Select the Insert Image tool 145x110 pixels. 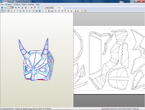click(21, 11)
